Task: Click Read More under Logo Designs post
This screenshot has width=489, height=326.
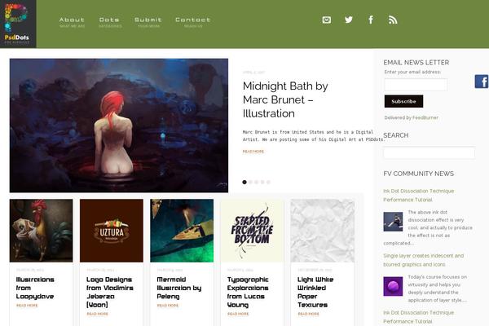Action: coord(97,314)
